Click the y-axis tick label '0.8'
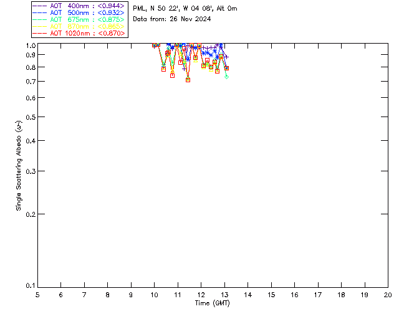This screenshot has height=319, width=399. pos(31,67)
